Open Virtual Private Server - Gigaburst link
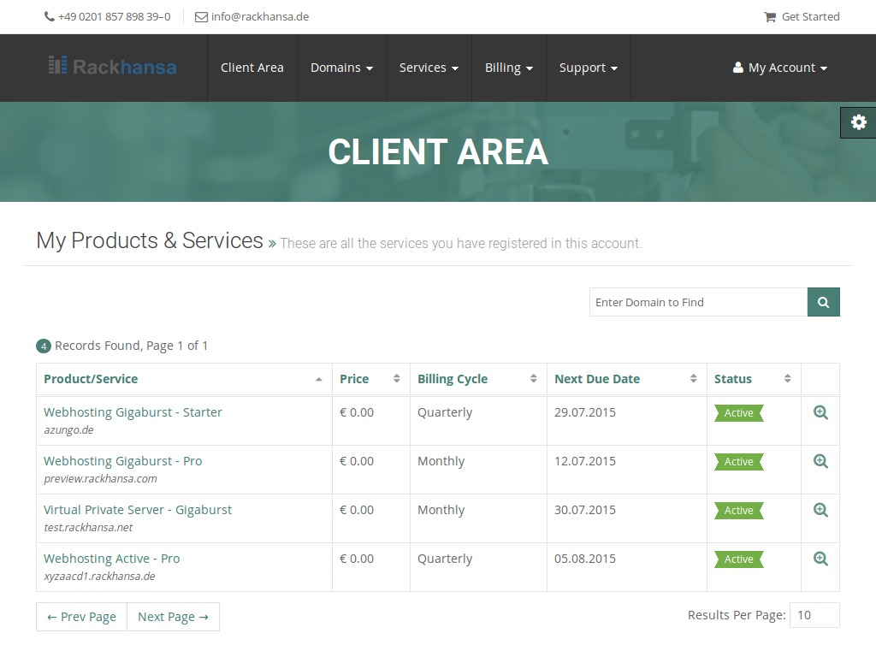The width and height of the screenshot is (876, 657). [x=138, y=510]
